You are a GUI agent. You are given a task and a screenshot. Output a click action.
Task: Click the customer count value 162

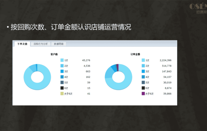click(88, 77)
